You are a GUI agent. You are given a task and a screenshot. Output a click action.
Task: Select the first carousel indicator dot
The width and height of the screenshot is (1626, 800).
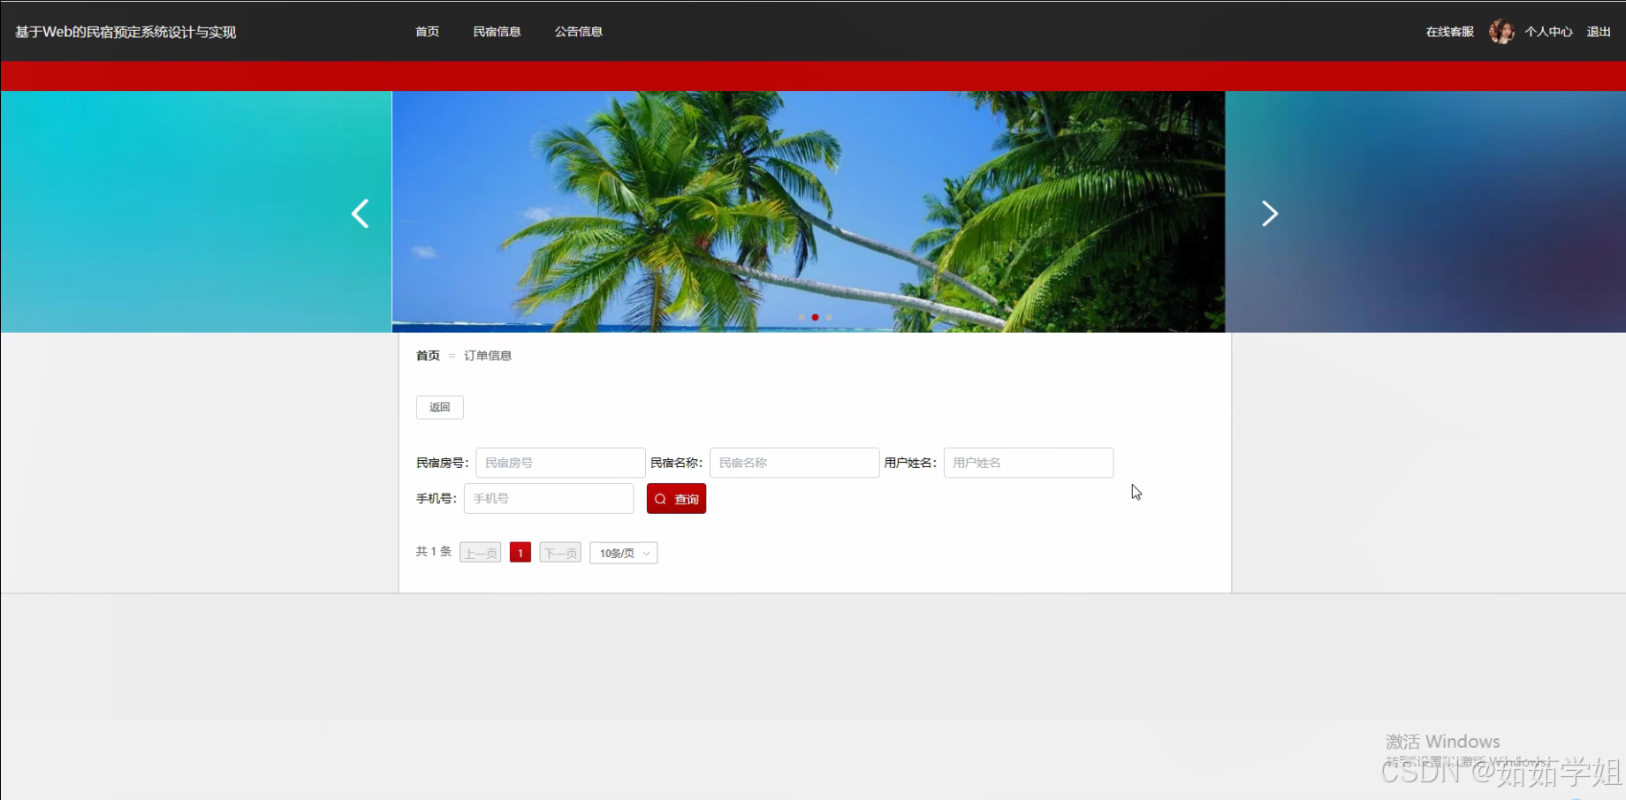801,317
